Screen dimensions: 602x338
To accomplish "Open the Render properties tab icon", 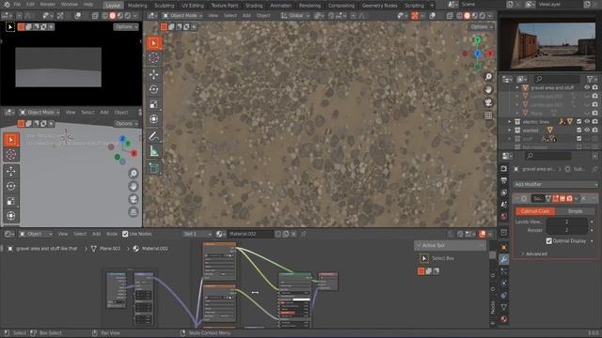I will pos(504,169).
